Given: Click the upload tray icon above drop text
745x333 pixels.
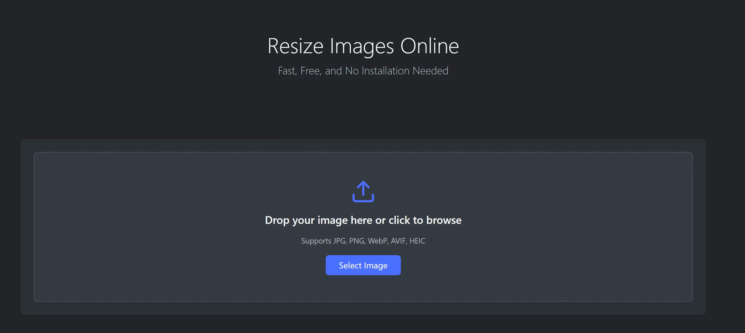Looking at the screenshot, I should (363, 198).
